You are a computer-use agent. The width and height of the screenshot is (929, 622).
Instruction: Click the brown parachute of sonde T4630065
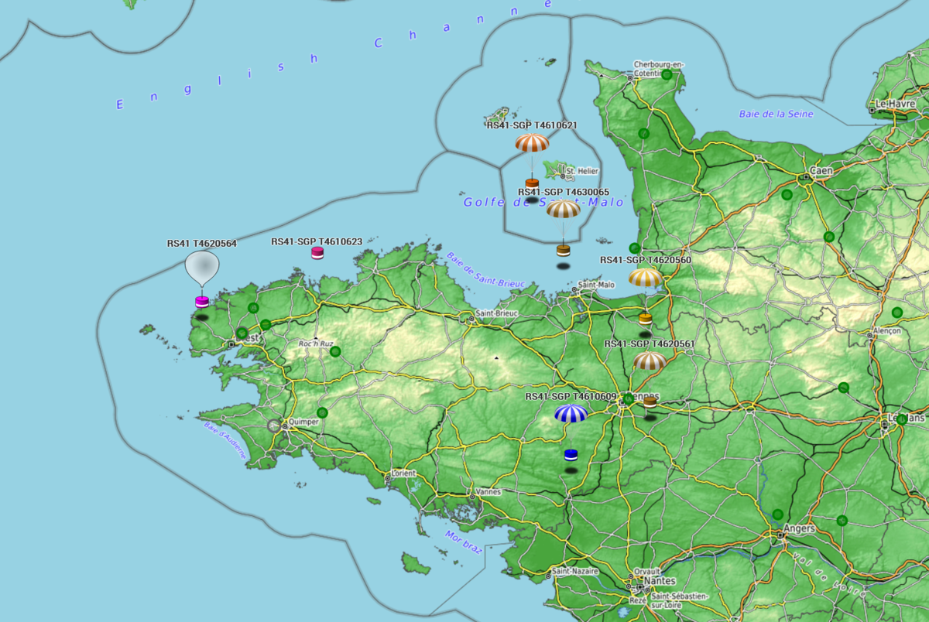563,209
